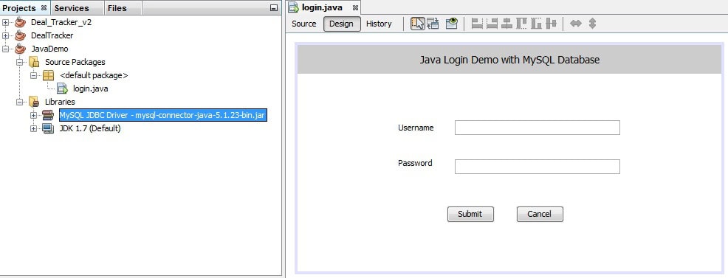
Task: Click Align Left in Column icon
Action: tap(477, 24)
